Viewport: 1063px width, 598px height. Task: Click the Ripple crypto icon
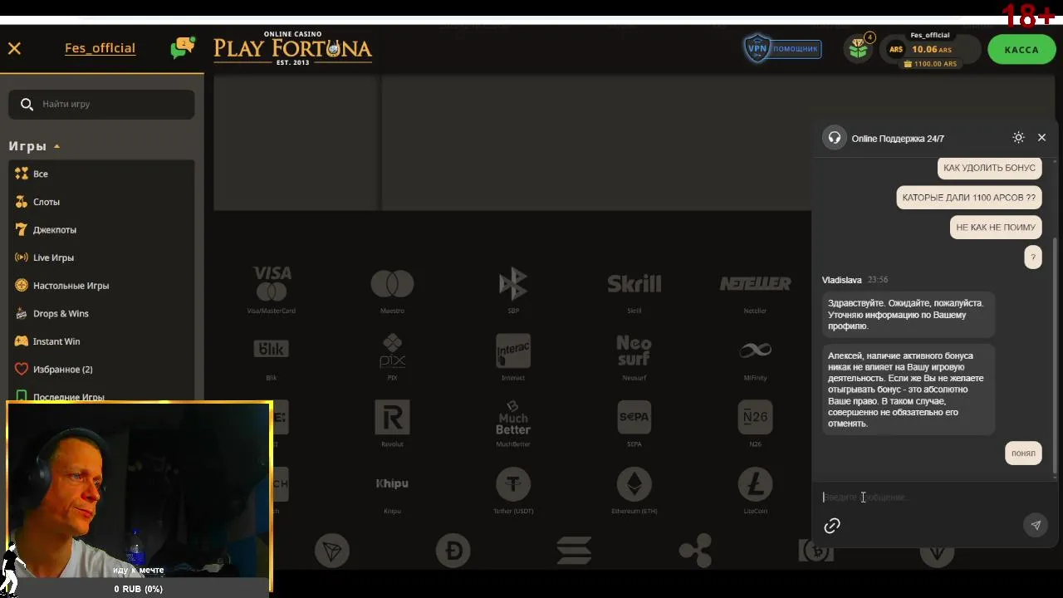[695, 551]
